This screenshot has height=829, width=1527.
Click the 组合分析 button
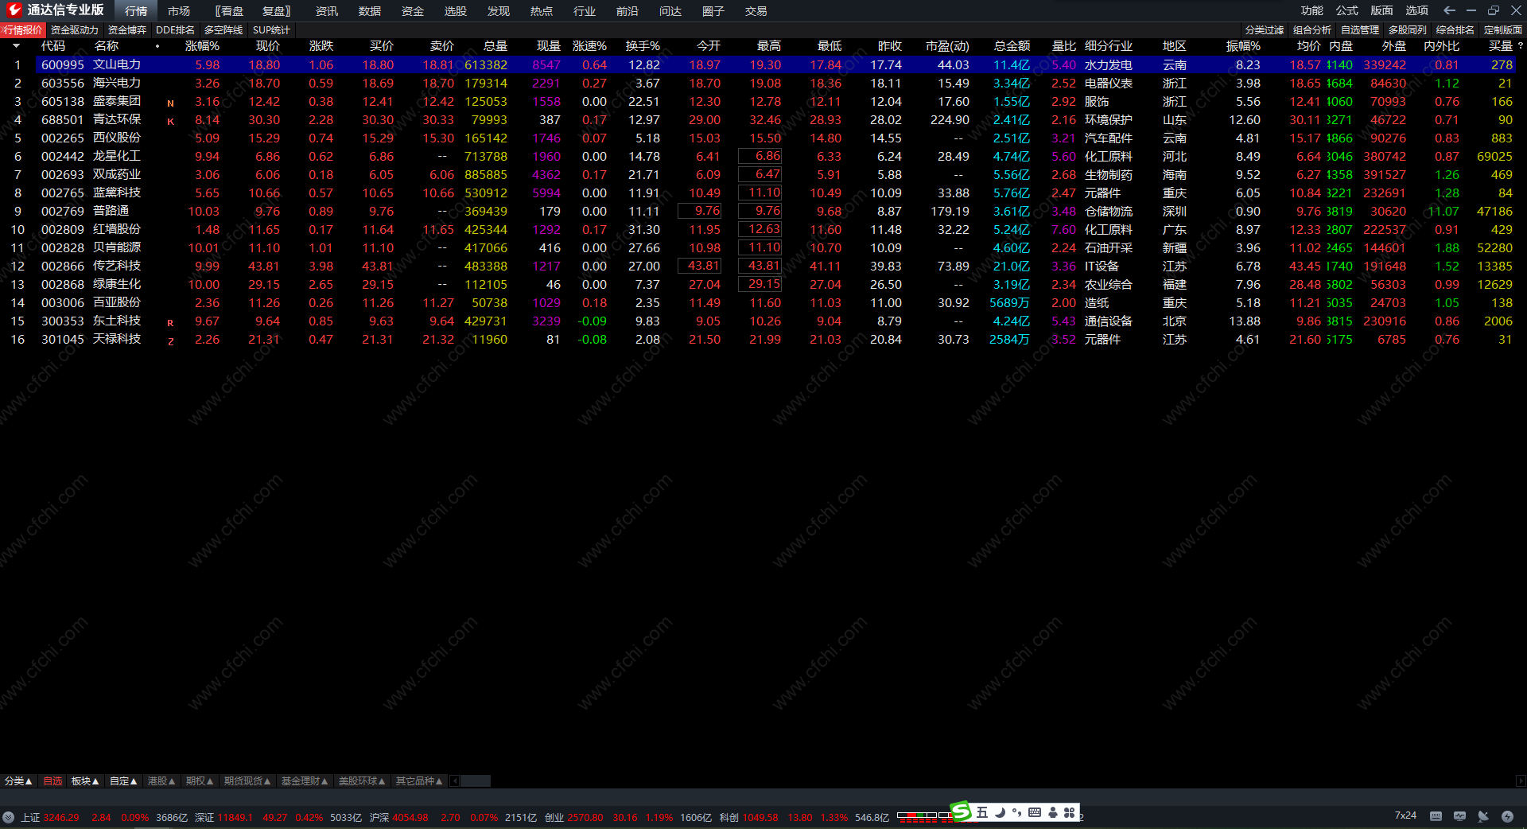click(x=1312, y=30)
